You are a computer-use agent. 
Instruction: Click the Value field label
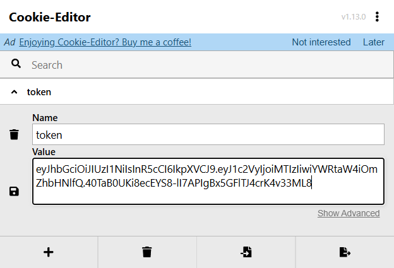(x=44, y=151)
